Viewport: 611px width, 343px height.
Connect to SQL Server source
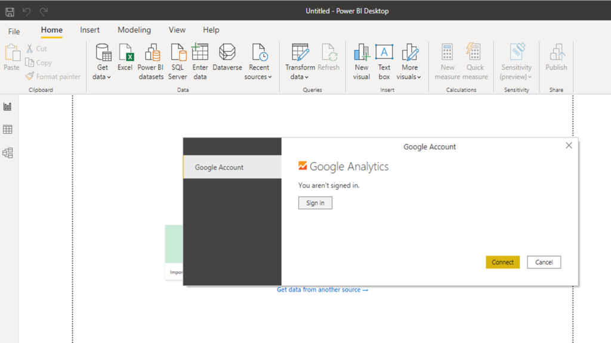[177, 62]
